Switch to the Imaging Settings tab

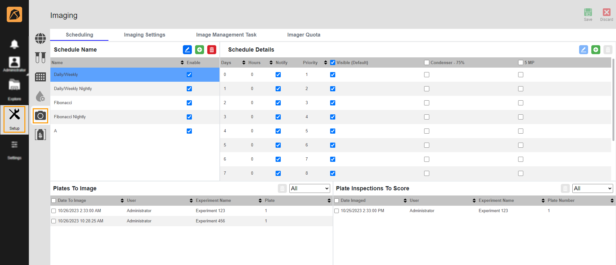(144, 35)
